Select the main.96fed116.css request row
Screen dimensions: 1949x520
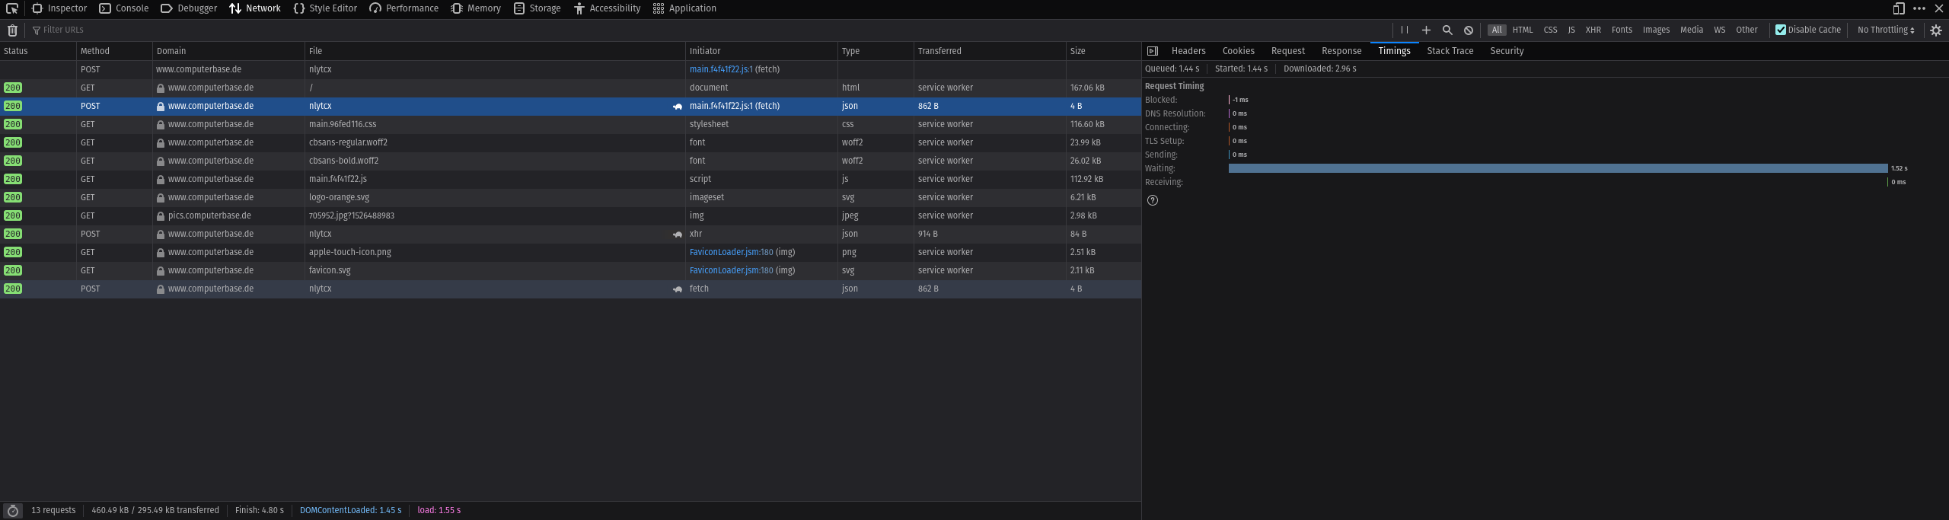click(570, 124)
